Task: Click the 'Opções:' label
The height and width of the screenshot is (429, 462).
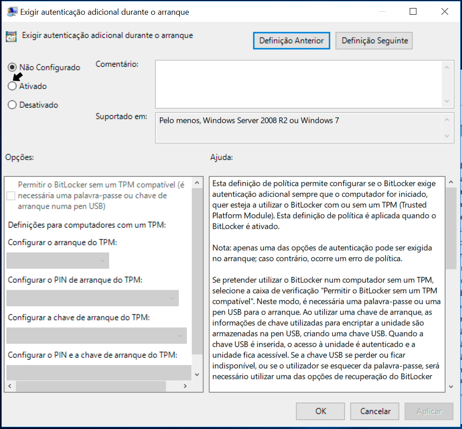Action: 20,157
